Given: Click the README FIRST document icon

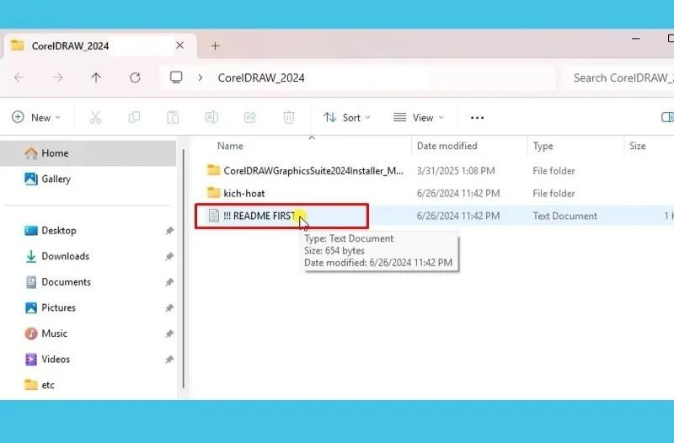Looking at the screenshot, I should 214,216.
